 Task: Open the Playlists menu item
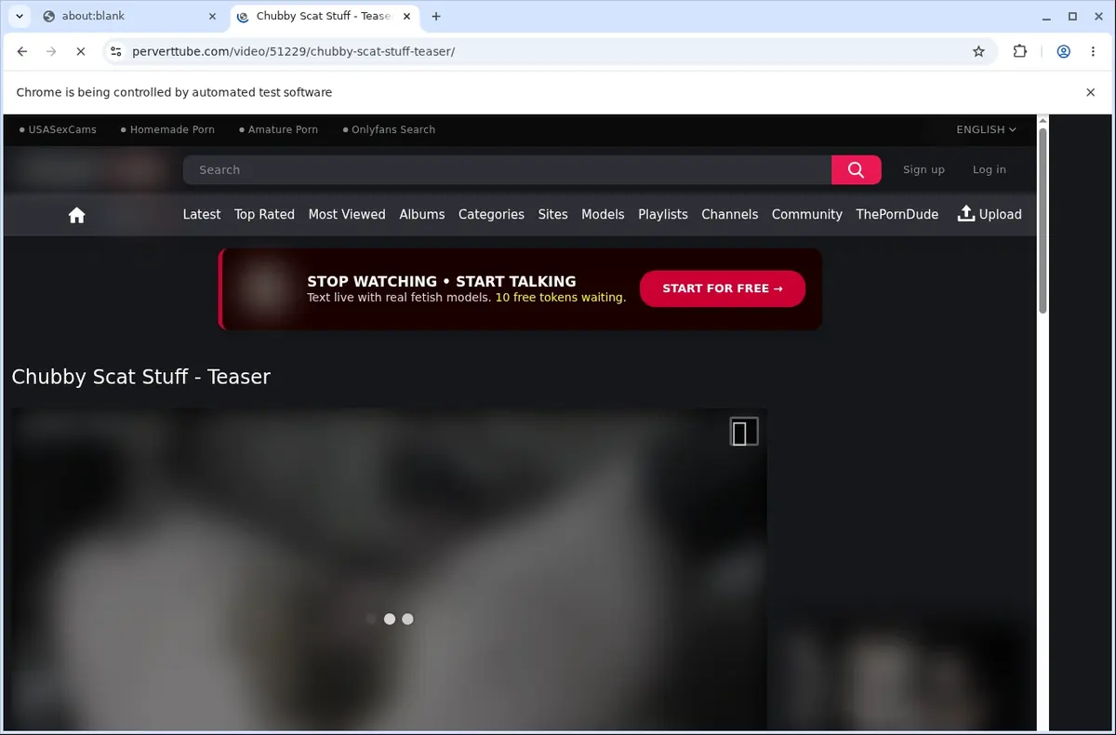pos(663,214)
